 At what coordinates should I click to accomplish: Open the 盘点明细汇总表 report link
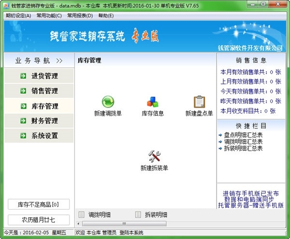[243, 135]
